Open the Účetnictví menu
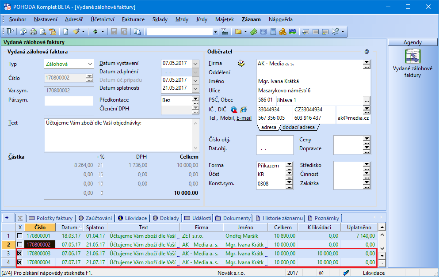Image resolution: width=439 pixels, height=277 pixels. pyautogui.click(x=102, y=19)
